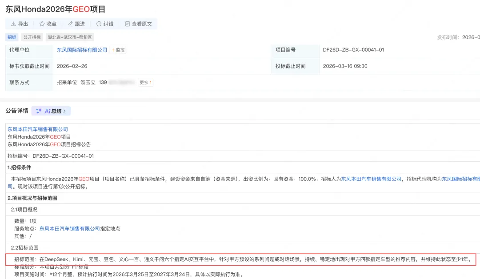Click project number DF26D-ZB-GX-00041-01 in table

click(x=353, y=50)
